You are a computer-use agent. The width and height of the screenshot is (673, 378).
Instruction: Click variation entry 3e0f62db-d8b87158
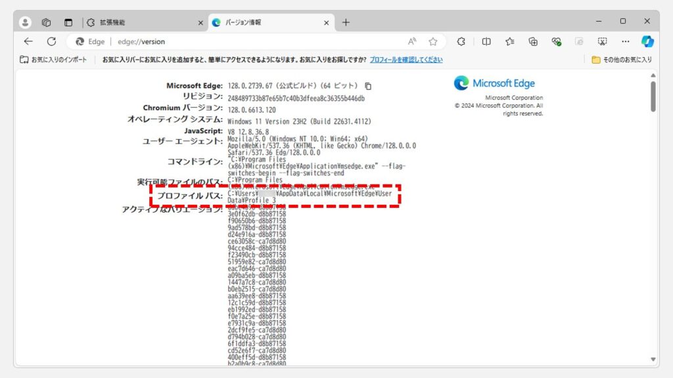coord(257,214)
